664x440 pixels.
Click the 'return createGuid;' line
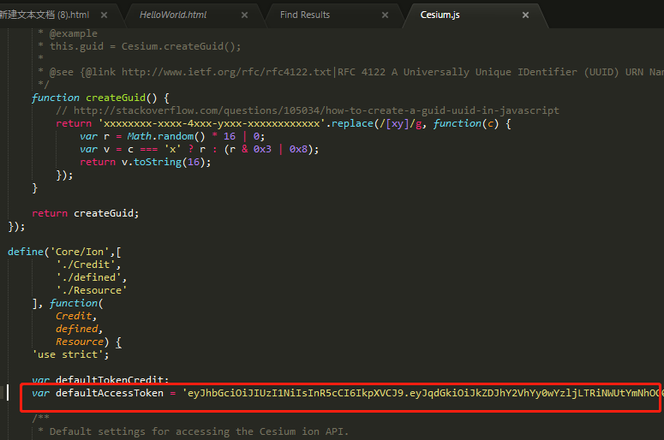[x=85, y=213]
